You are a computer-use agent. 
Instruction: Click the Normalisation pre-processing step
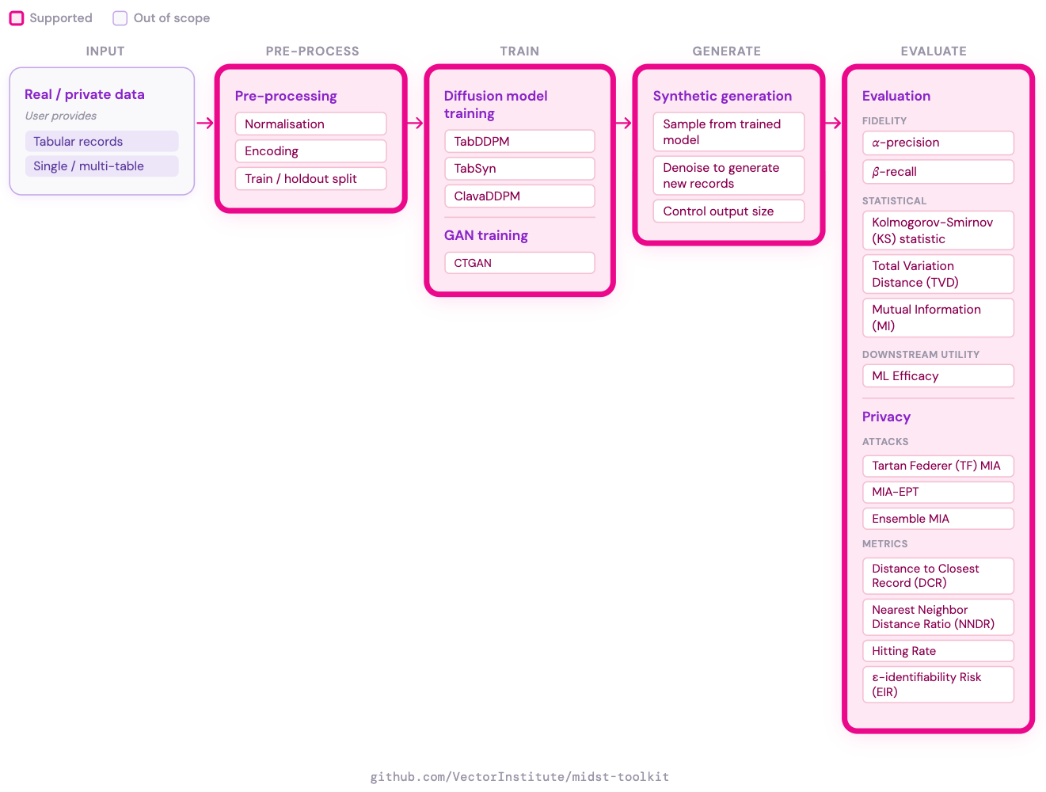(310, 124)
